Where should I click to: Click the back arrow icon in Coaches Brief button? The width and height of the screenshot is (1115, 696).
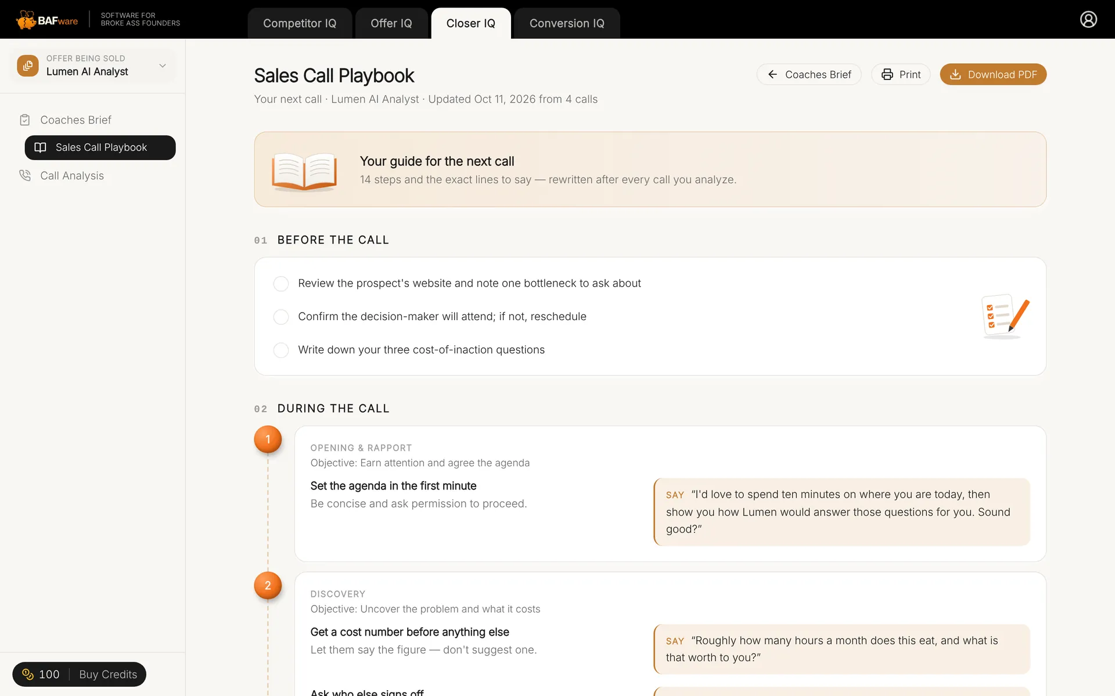coord(772,74)
